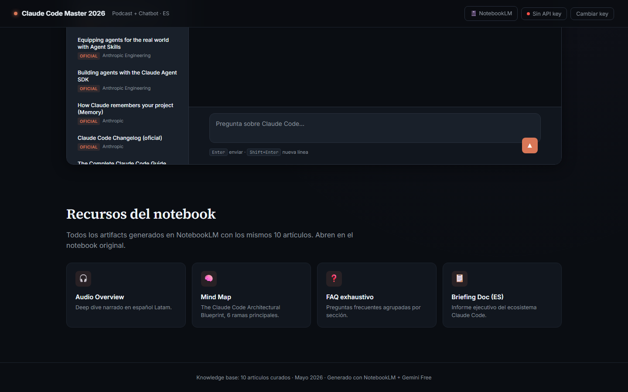Click 'Anthropic' source label under Memory article
Viewport: 628px width, 392px height.
coord(113,121)
